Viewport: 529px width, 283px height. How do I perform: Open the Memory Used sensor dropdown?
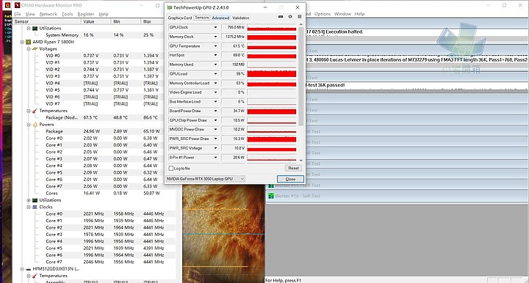click(215, 65)
